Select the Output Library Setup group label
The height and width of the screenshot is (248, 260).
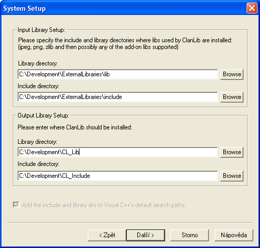pyautogui.click(x=43, y=115)
